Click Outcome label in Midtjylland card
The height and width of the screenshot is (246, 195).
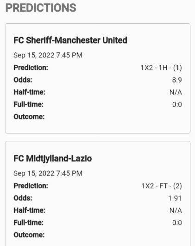(29, 235)
